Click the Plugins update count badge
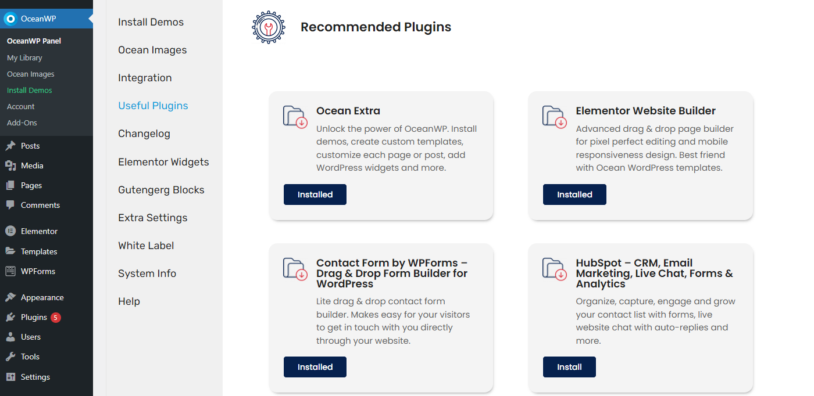This screenshot has width=814, height=396. click(x=55, y=318)
